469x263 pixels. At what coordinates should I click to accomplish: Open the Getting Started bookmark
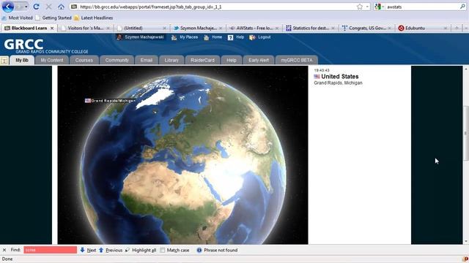tap(53, 18)
